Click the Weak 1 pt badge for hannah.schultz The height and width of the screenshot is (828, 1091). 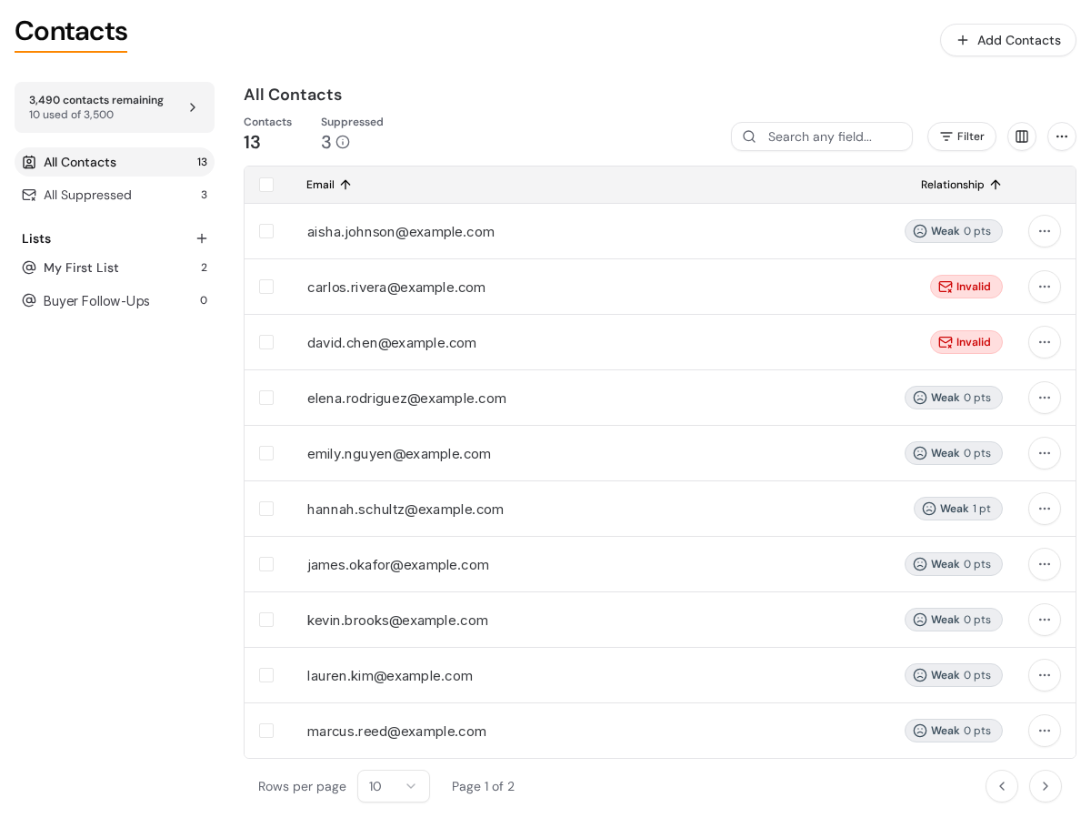pos(958,509)
